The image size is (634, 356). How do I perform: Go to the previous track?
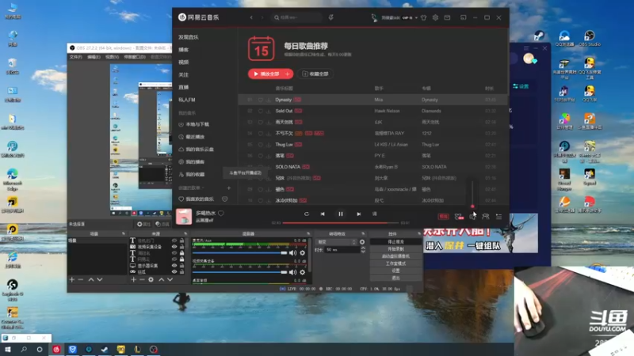(323, 214)
